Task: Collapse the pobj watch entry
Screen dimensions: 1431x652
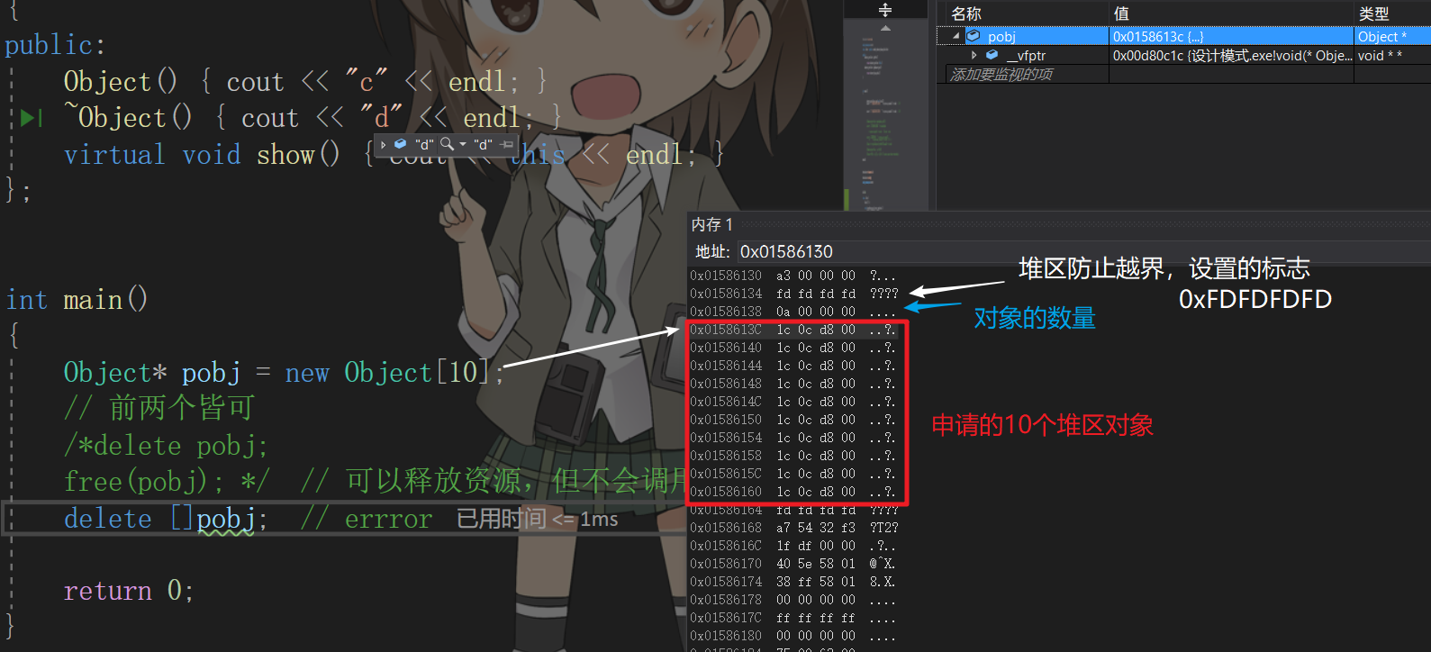Action: coord(956,37)
